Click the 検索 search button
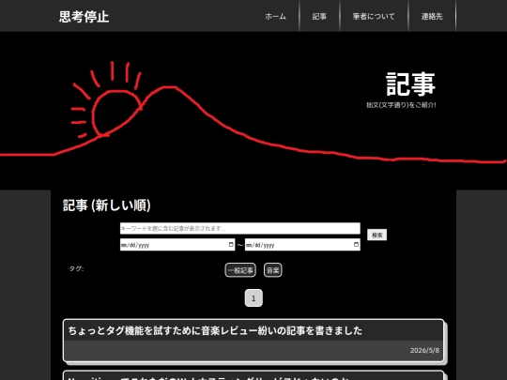The image size is (507, 380). tap(376, 235)
